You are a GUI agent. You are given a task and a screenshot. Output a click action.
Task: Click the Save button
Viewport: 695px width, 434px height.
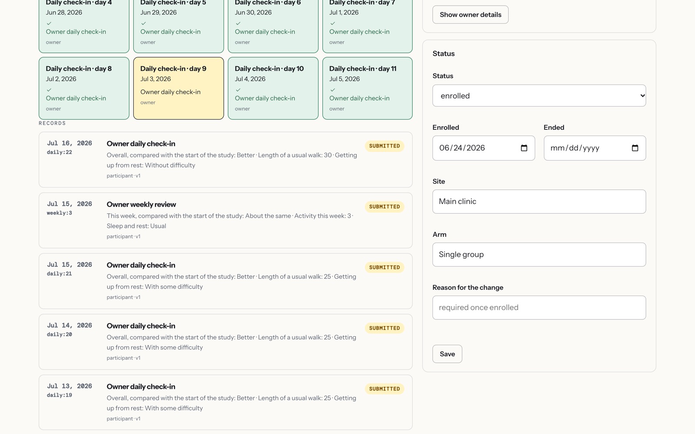(447, 354)
